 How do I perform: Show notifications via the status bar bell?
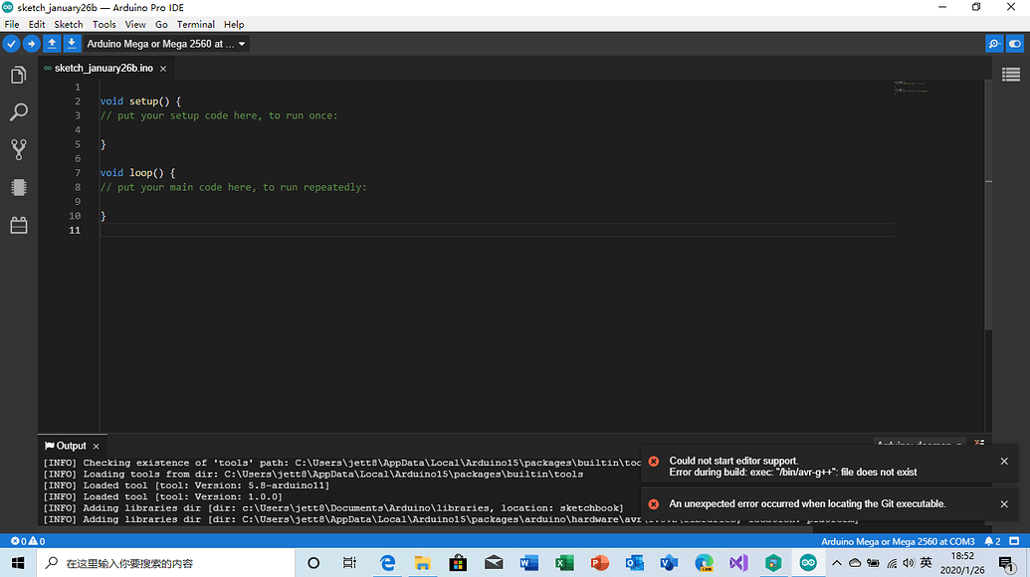991,542
